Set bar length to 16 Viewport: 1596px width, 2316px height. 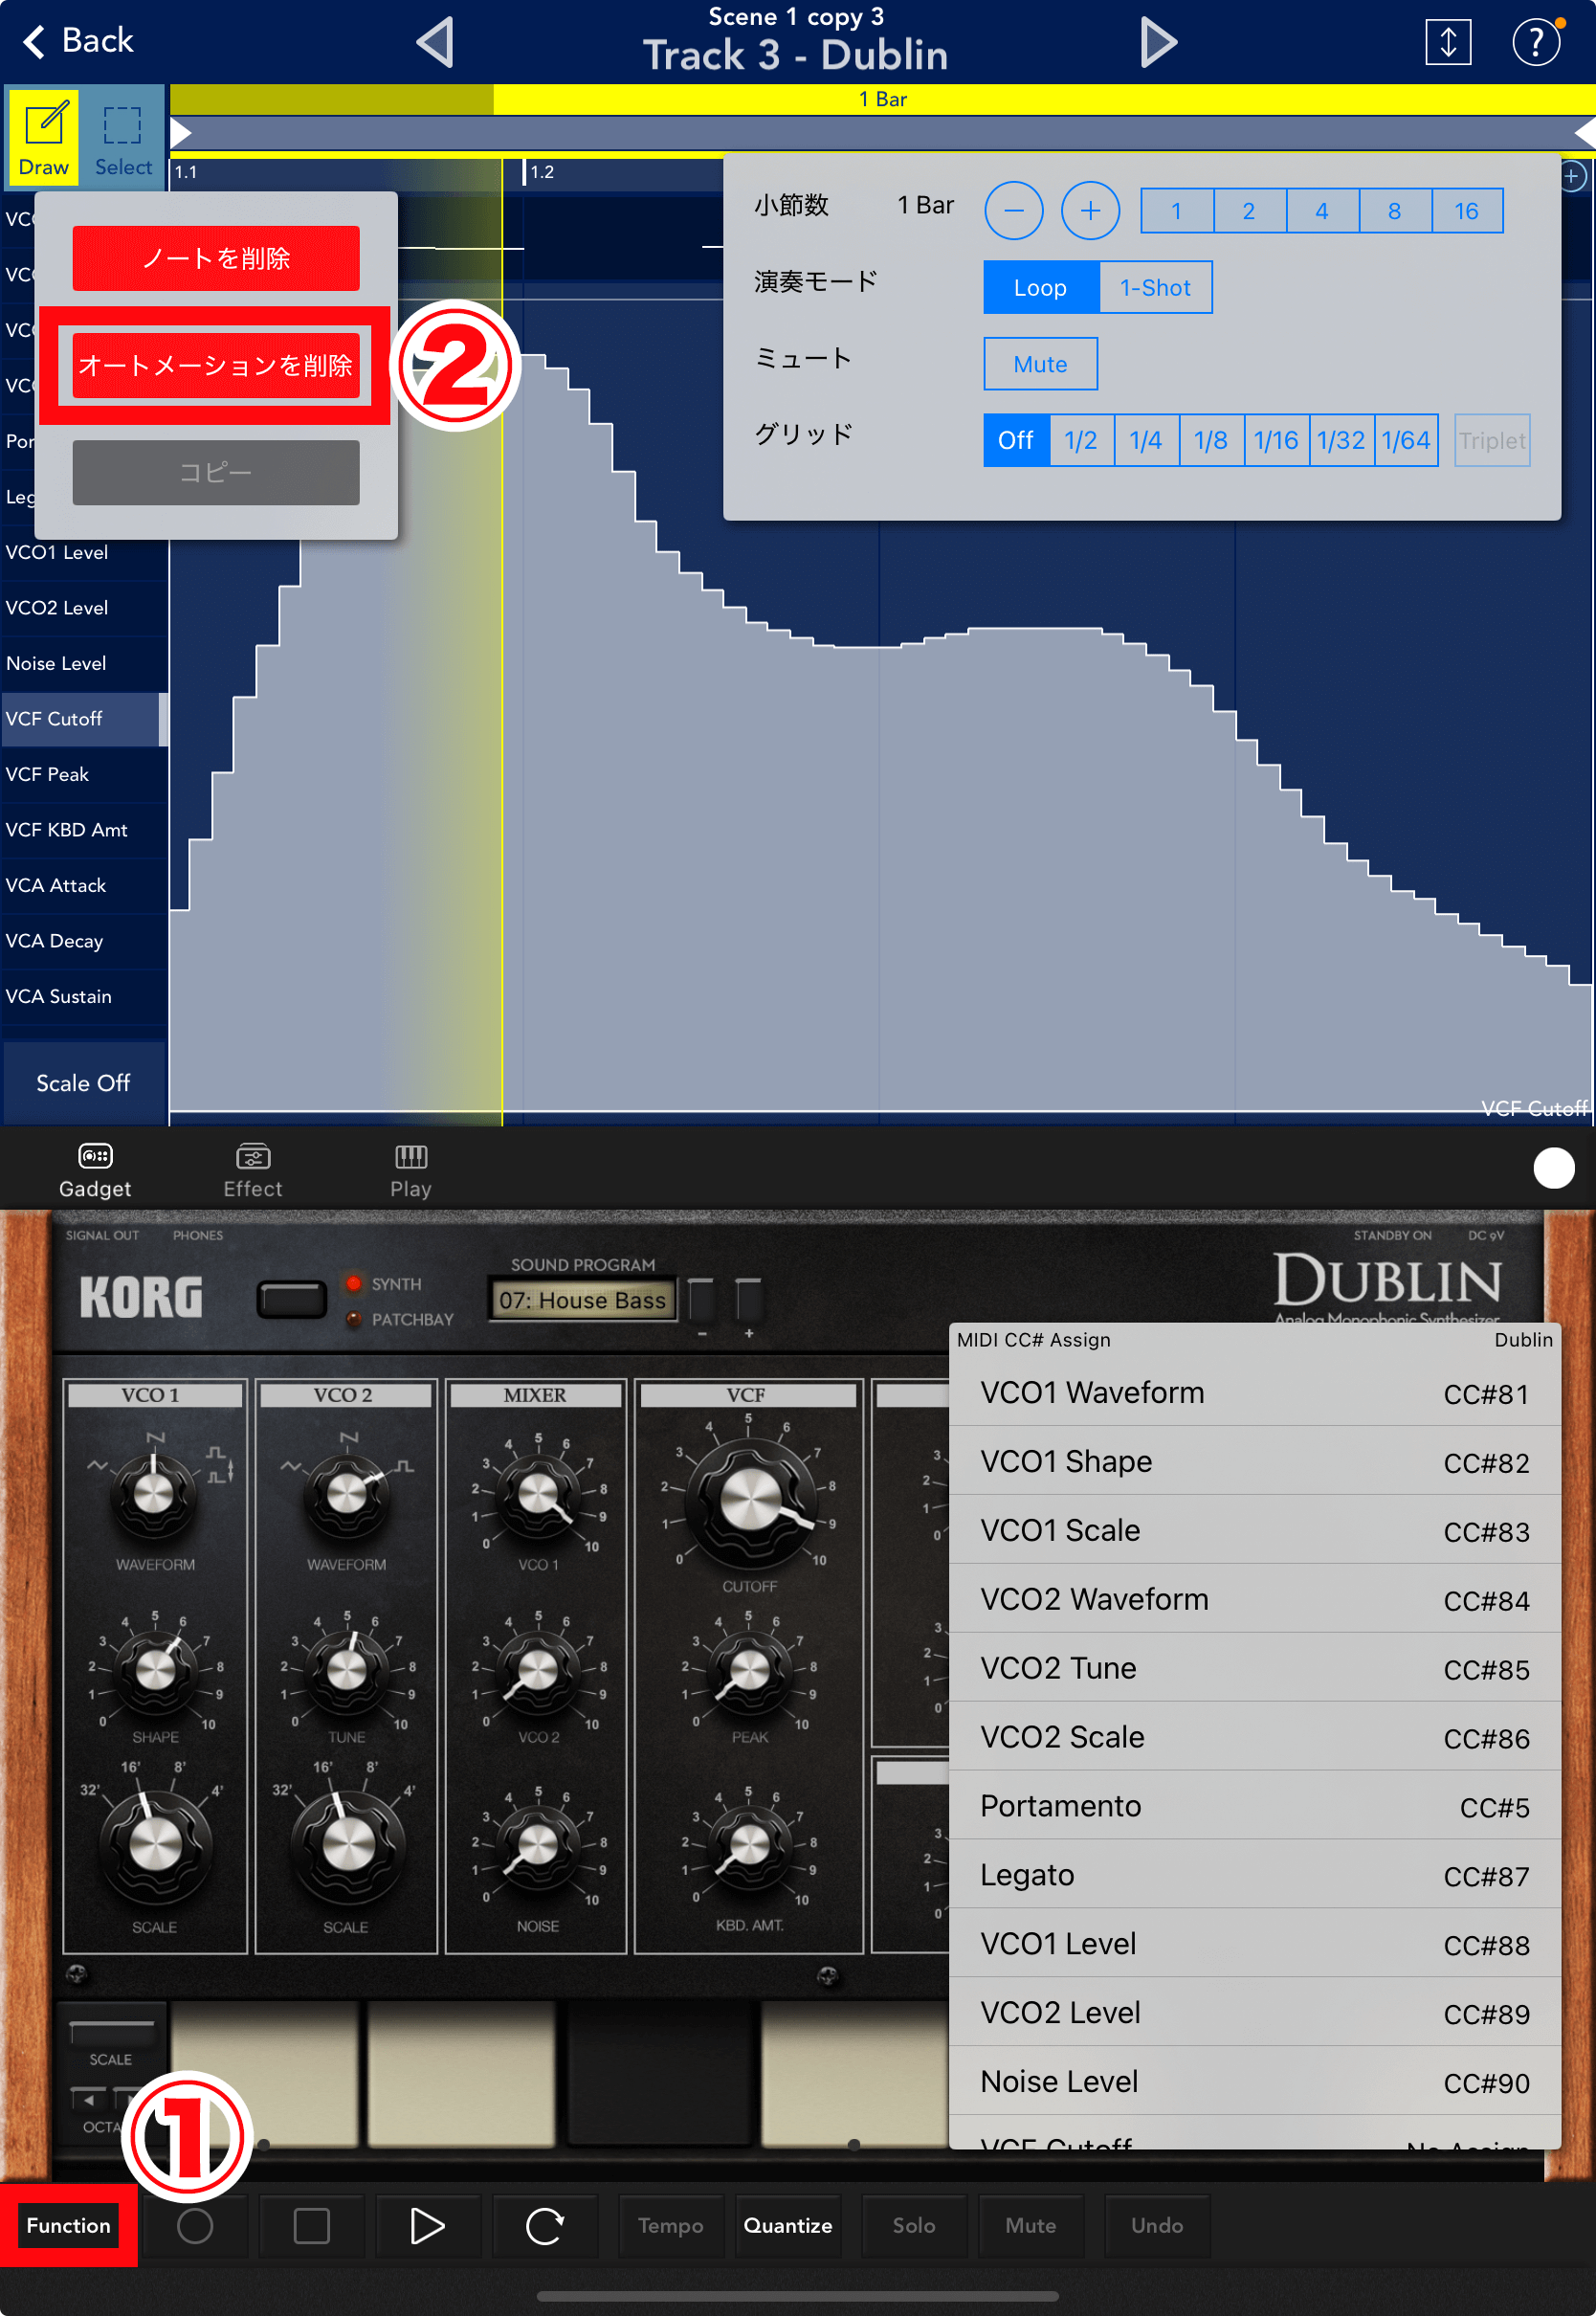[1467, 211]
